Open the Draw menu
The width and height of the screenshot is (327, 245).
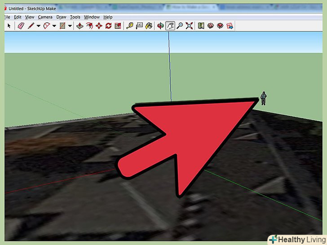61,17
